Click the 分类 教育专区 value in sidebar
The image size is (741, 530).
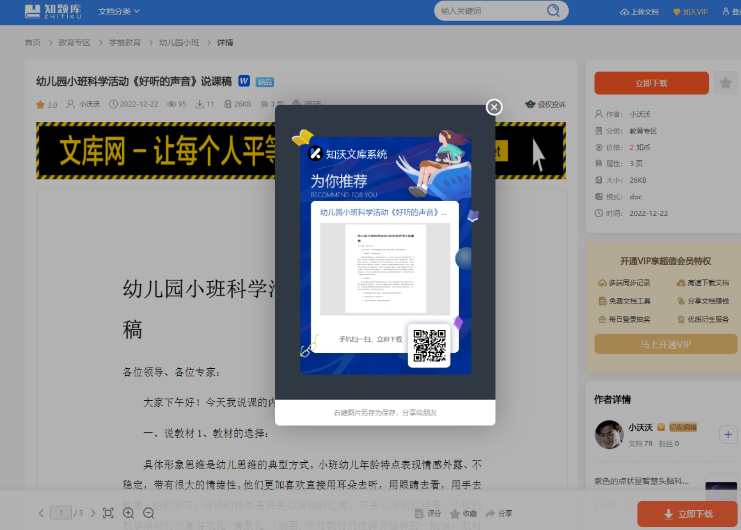tap(643, 131)
